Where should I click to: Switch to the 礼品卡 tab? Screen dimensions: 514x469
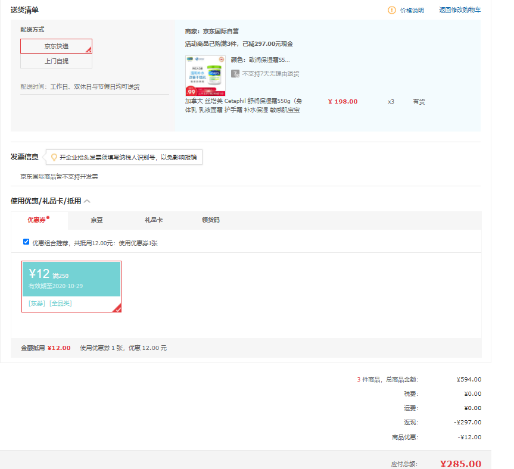154,220
